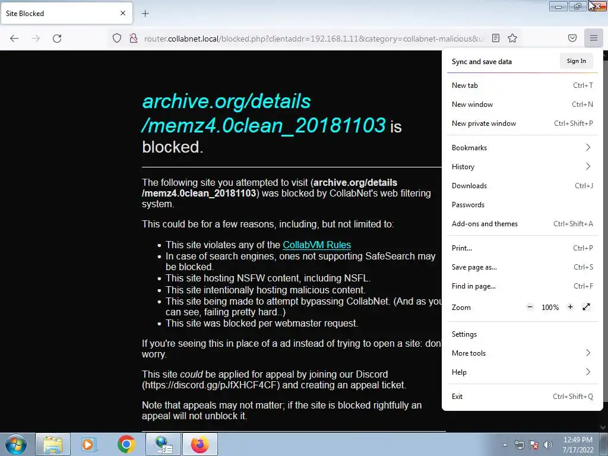Open Passwords from the menu
This screenshot has height=456, width=608.
click(x=522, y=205)
